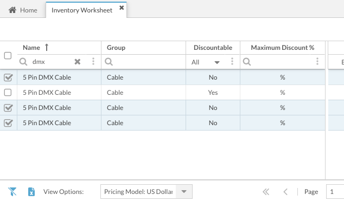Open the Discountable All filter dropdown
The height and width of the screenshot is (201, 344).
click(205, 62)
